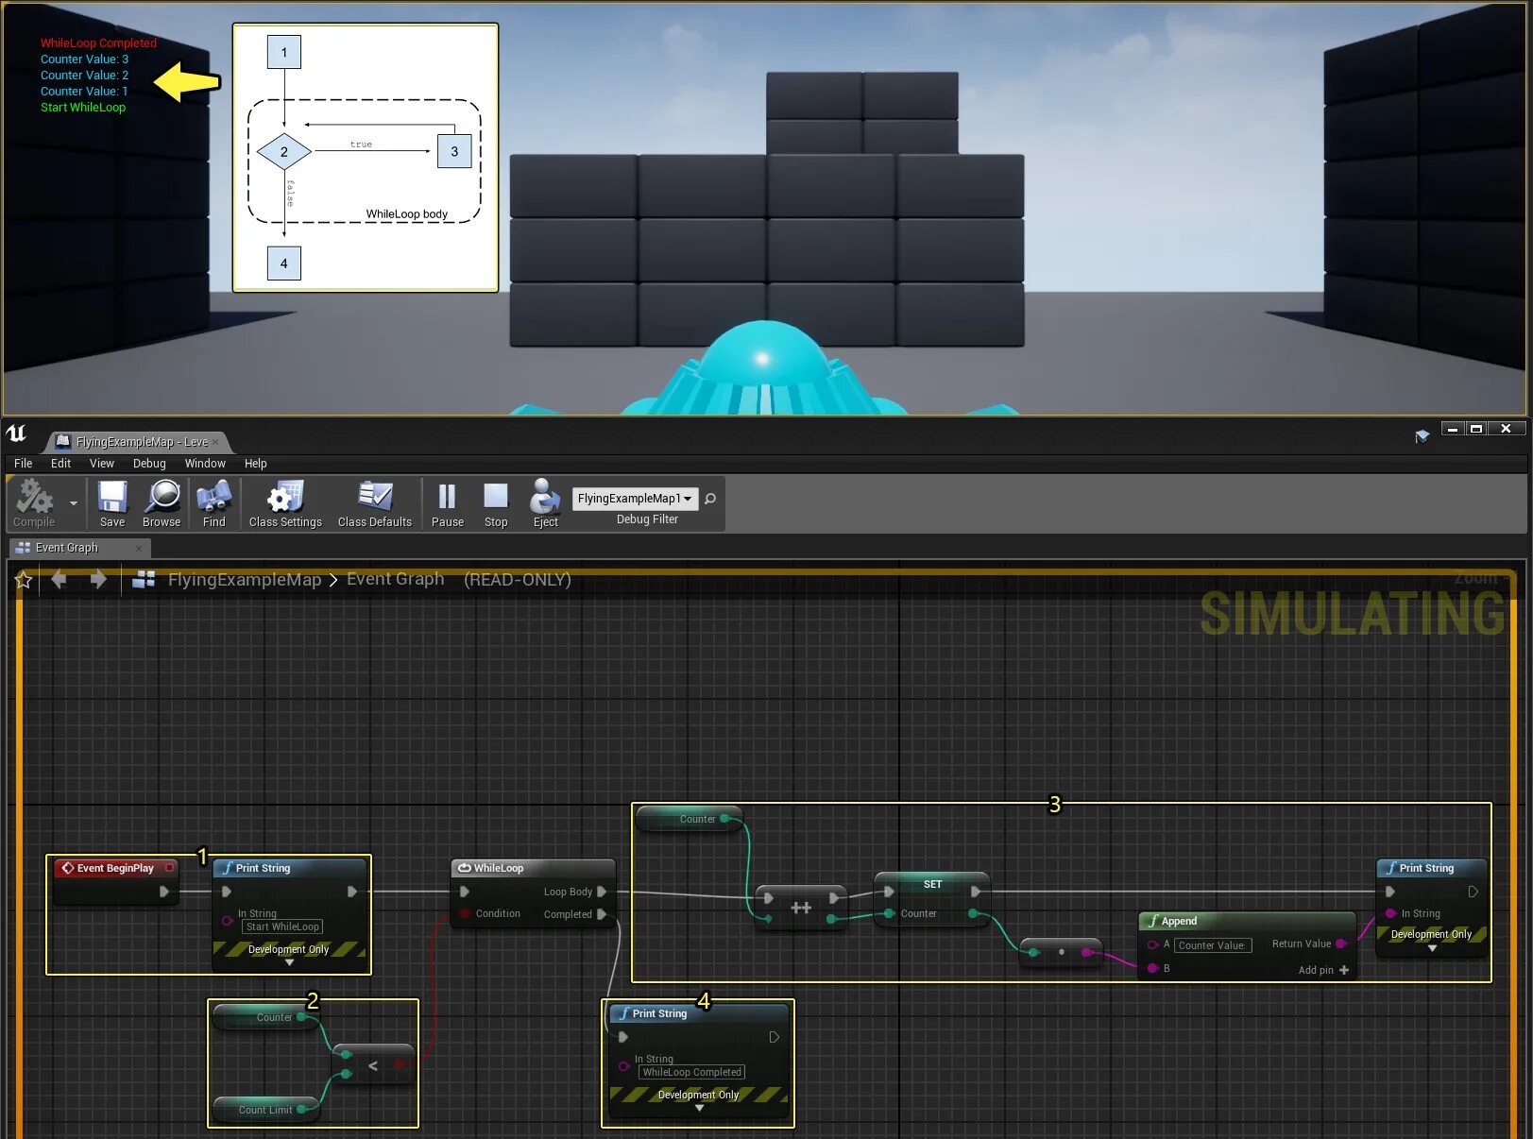Click the Eject toolbar icon

point(546,502)
